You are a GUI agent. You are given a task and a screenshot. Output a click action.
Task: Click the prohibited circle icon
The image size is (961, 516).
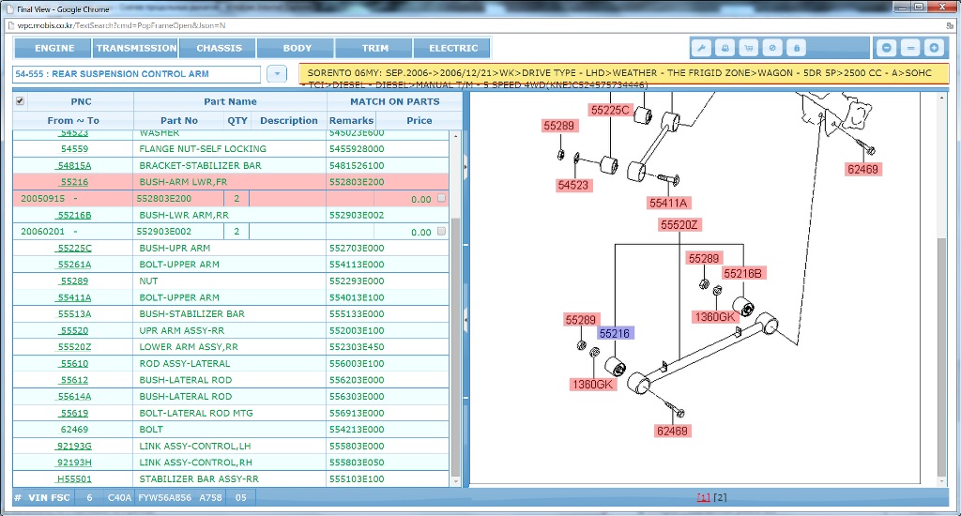(771, 48)
